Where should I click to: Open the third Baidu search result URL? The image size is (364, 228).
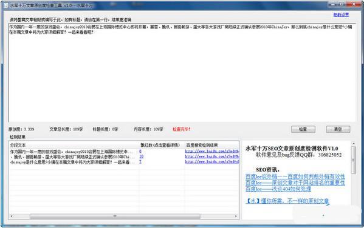click(x=211, y=162)
